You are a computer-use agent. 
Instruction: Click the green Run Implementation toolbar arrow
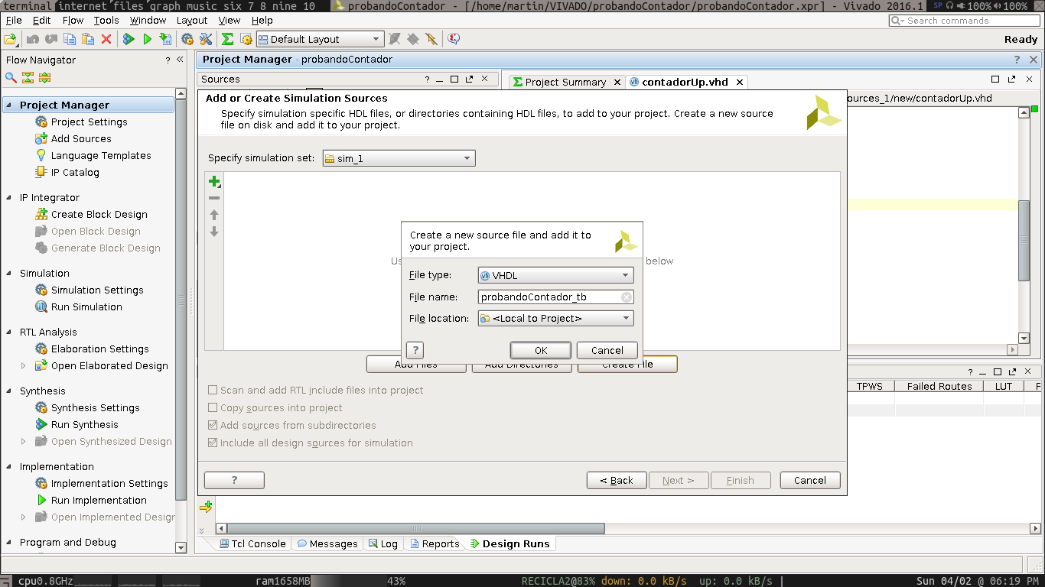148,39
